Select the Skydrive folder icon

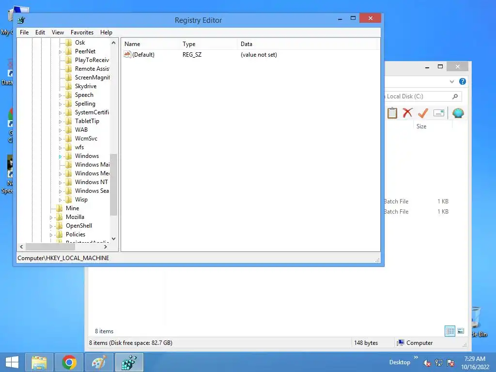pos(68,86)
